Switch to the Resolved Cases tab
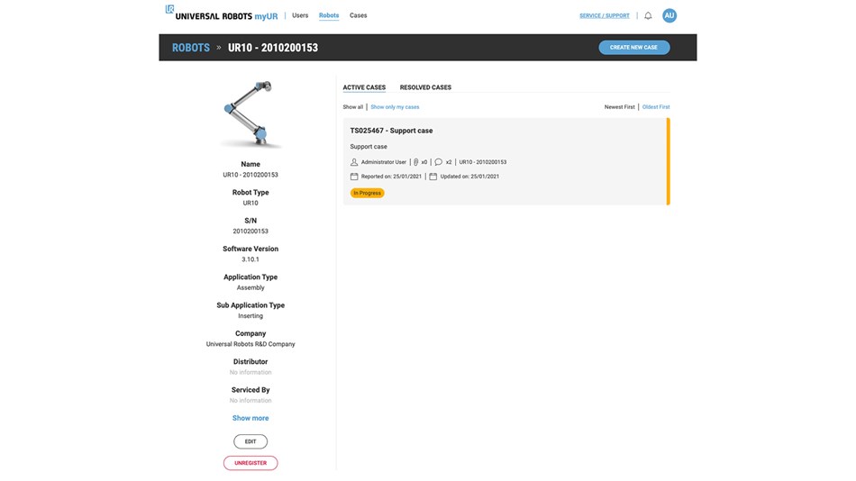 (x=425, y=87)
